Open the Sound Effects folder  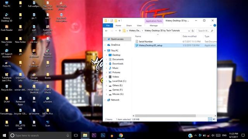(x=48, y=89)
